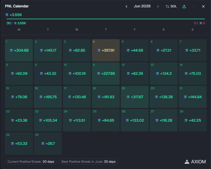The height and width of the screenshot is (169, 211).
Task: Select June 26 cell with +133.02
Action: coord(135,120)
